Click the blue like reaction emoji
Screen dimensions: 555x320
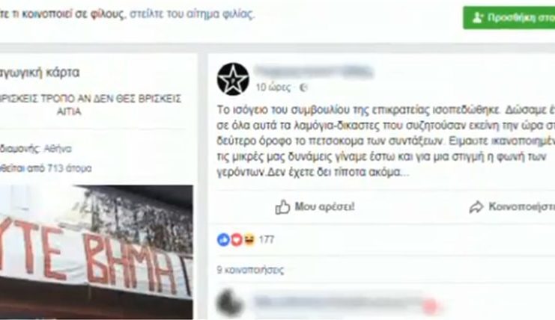[x=223, y=240]
